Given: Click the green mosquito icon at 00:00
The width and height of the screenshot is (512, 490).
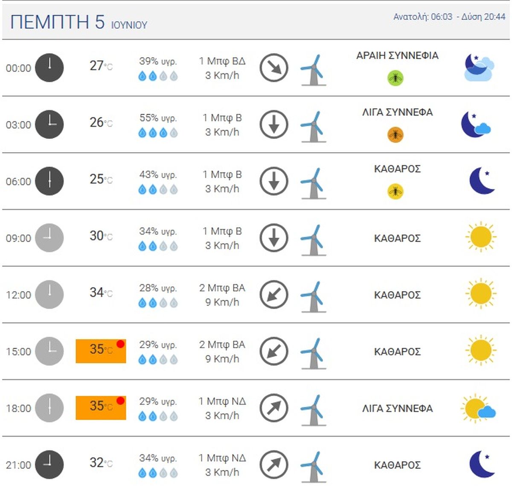Looking at the screenshot, I should click(x=396, y=78).
